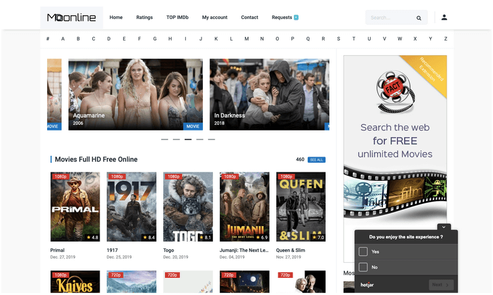Click the Requests plus badge icon
This screenshot has height=295, width=493.
(296, 17)
